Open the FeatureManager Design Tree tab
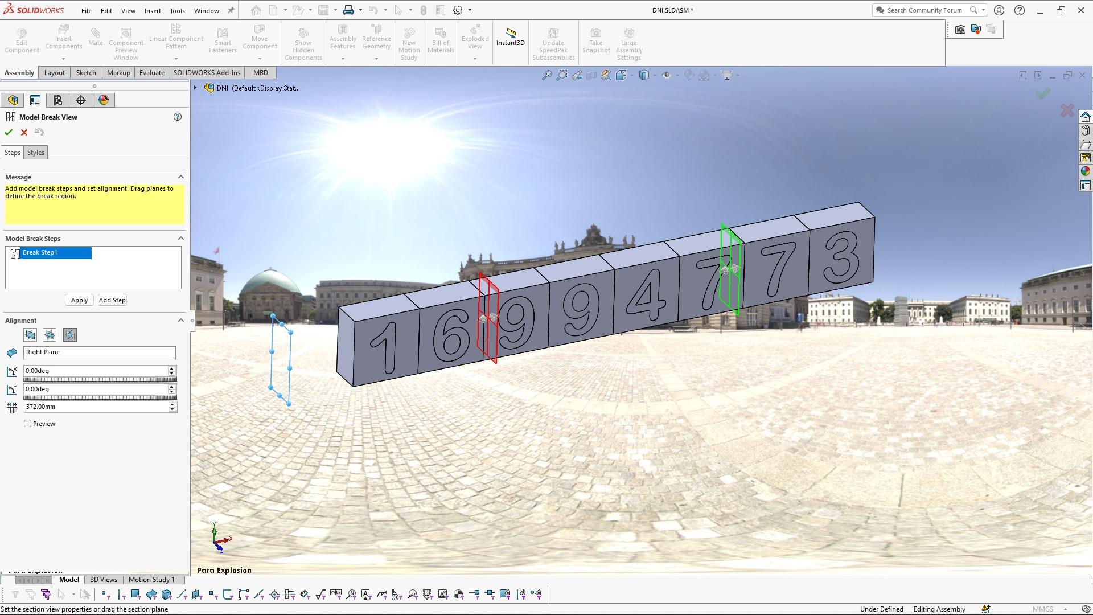 [x=13, y=100]
